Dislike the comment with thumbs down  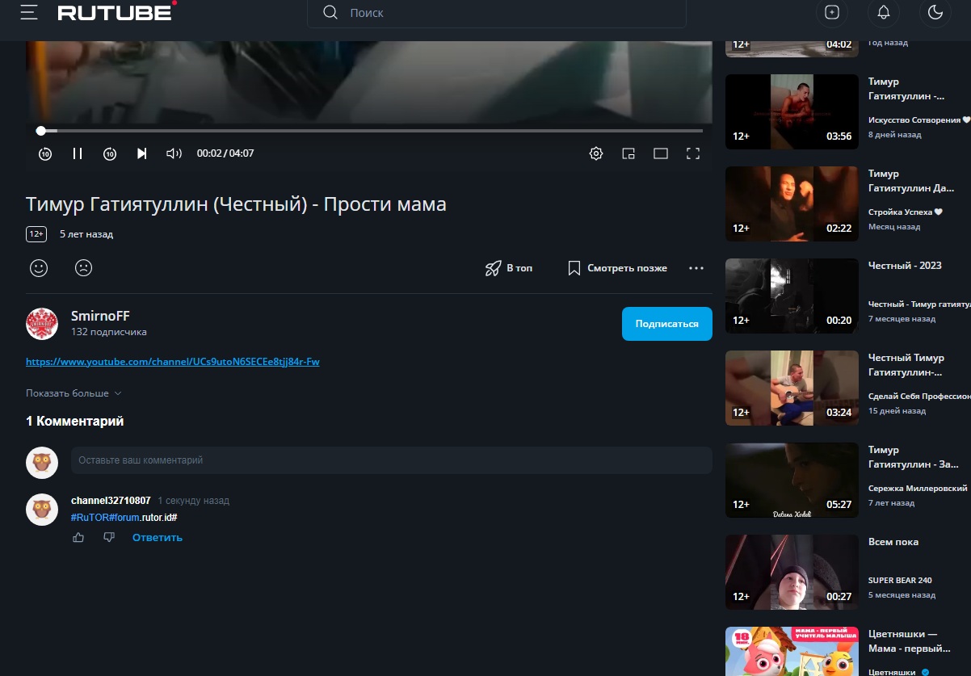tap(109, 537)
